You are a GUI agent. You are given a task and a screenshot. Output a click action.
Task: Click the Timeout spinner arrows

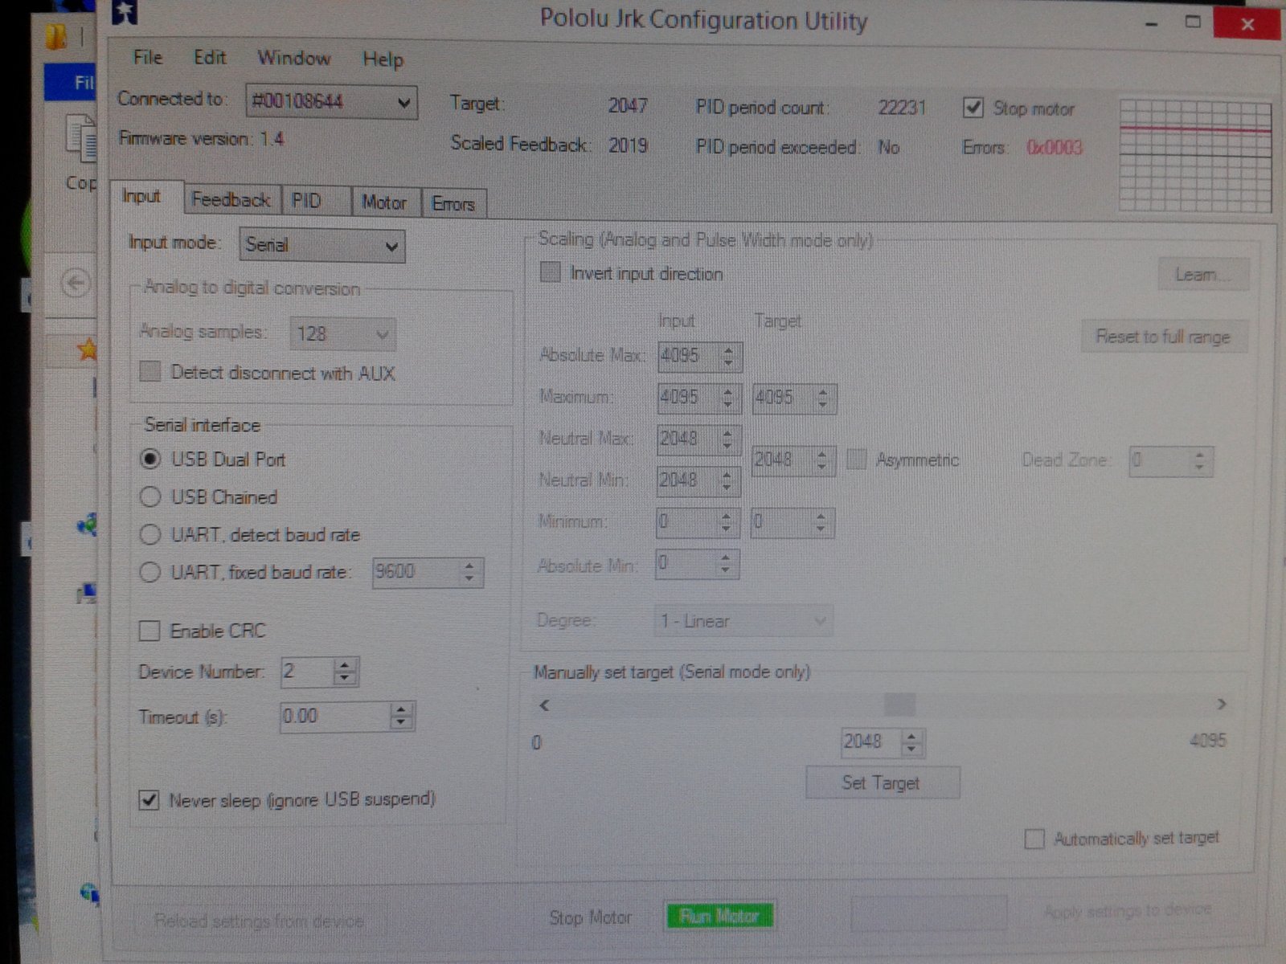tap(401, 716)
